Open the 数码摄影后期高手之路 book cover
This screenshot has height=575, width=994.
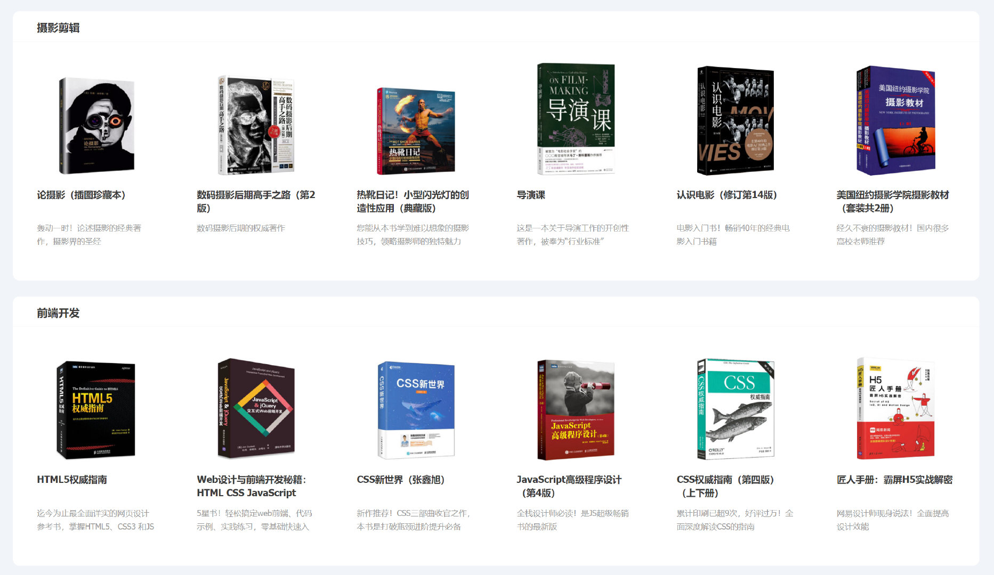(256, 126)
